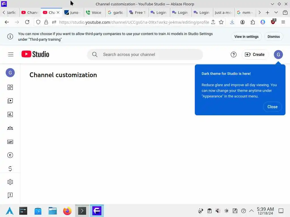The height and width of the screenshot is (217, 290).
Task: Expand hidden system tray icons with the up arrow
Action: 251,211
